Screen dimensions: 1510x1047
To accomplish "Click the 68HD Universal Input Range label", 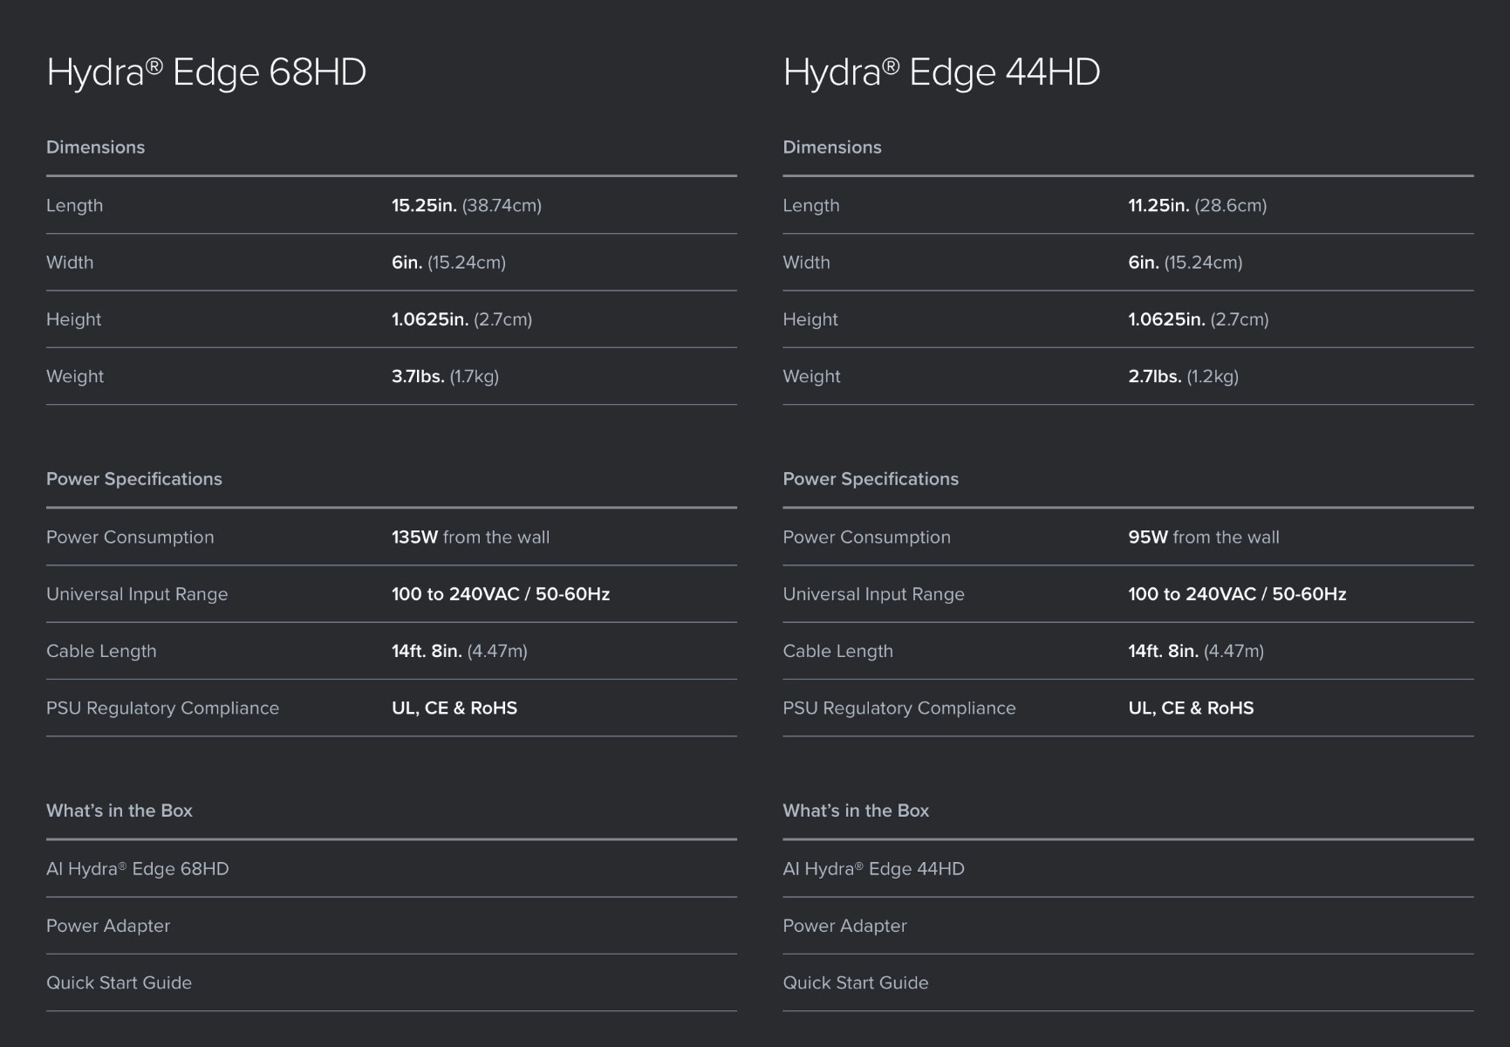I will point(137,594).
